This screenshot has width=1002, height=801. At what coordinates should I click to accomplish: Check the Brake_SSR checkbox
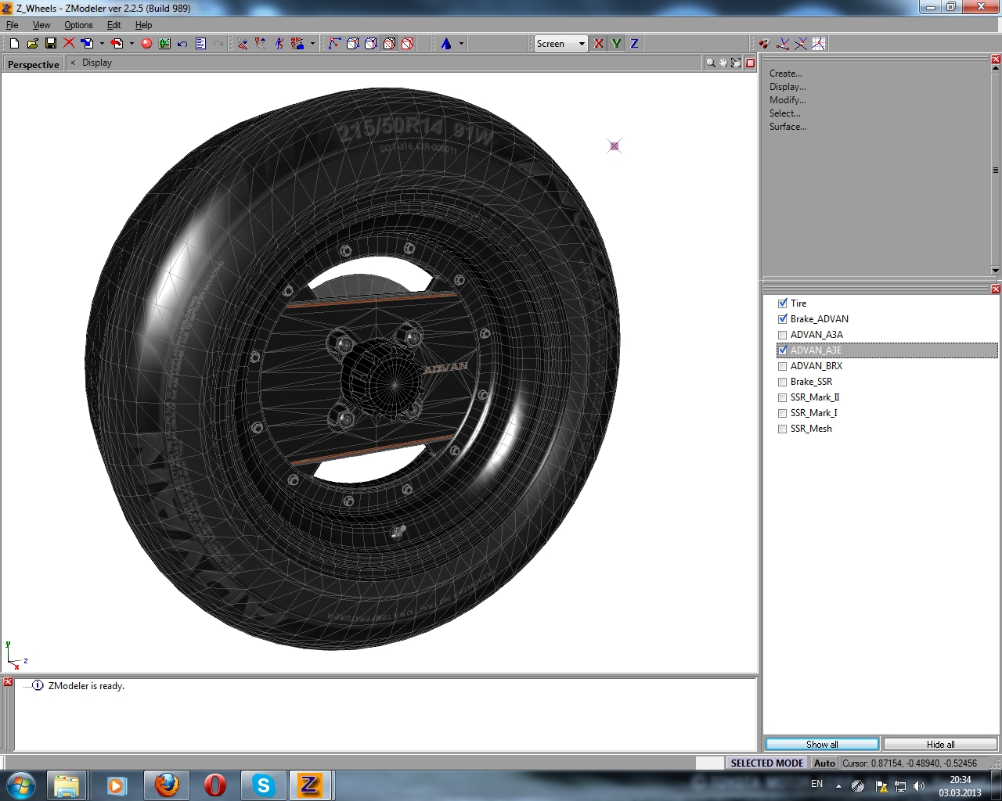783,382
